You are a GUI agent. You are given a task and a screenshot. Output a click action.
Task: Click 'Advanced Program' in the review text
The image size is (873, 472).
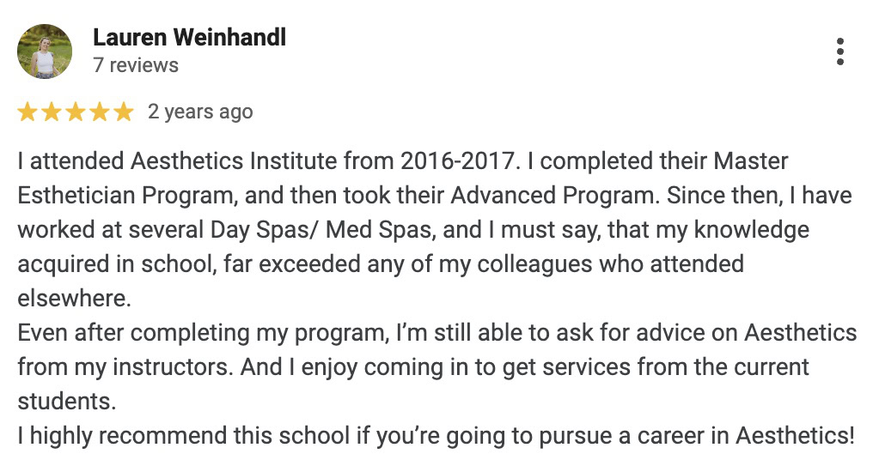pos(555,196)
